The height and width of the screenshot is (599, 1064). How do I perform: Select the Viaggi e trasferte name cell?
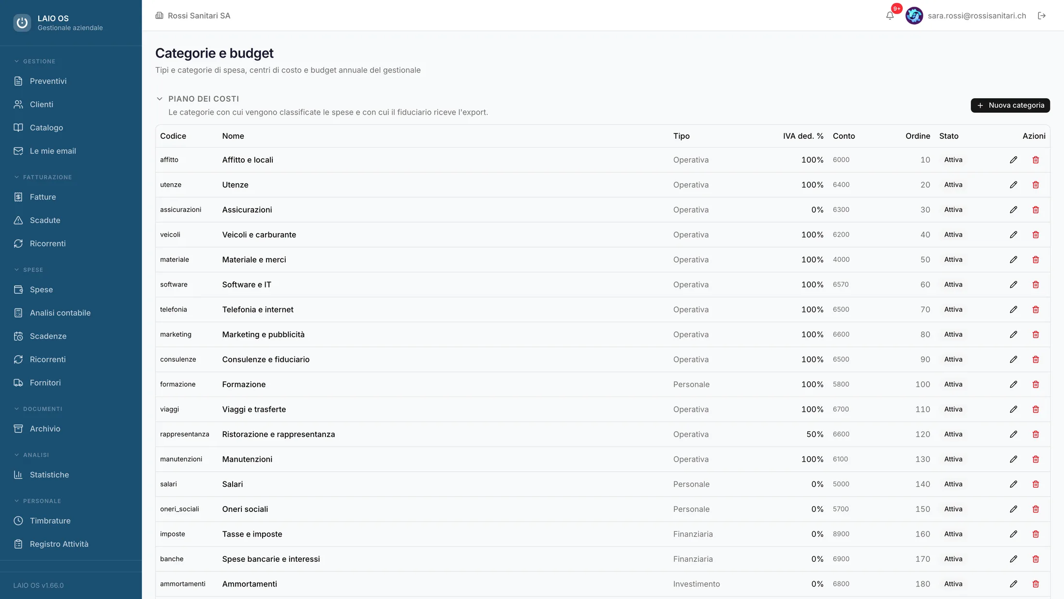[254, 409]
